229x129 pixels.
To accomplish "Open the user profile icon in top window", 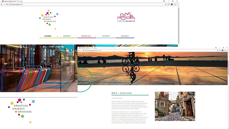I will pos(164,1).
